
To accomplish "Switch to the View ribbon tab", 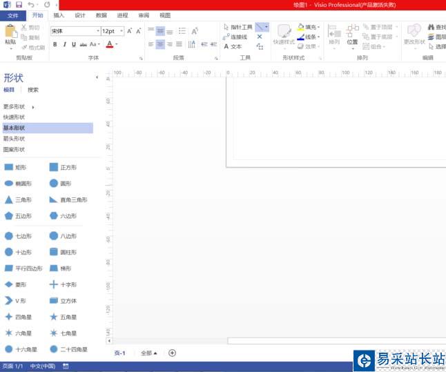I will (165, 15).
